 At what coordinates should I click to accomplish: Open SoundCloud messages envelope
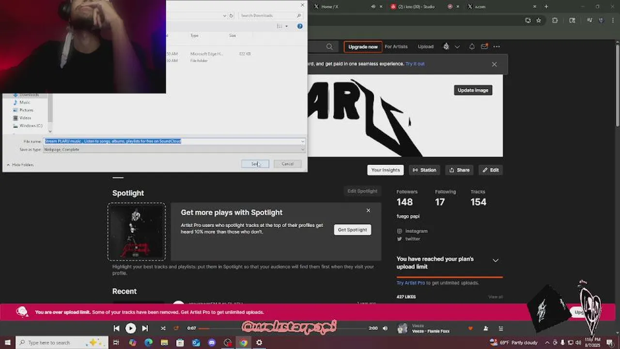pos(484,47)
